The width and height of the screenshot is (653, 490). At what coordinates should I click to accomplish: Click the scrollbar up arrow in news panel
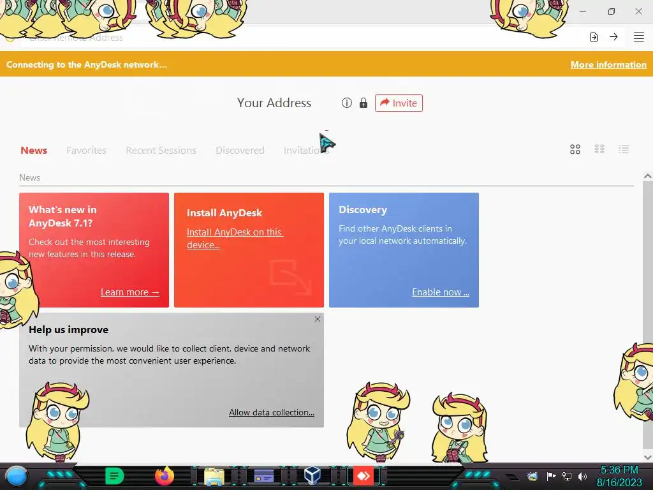coord(648,176)
